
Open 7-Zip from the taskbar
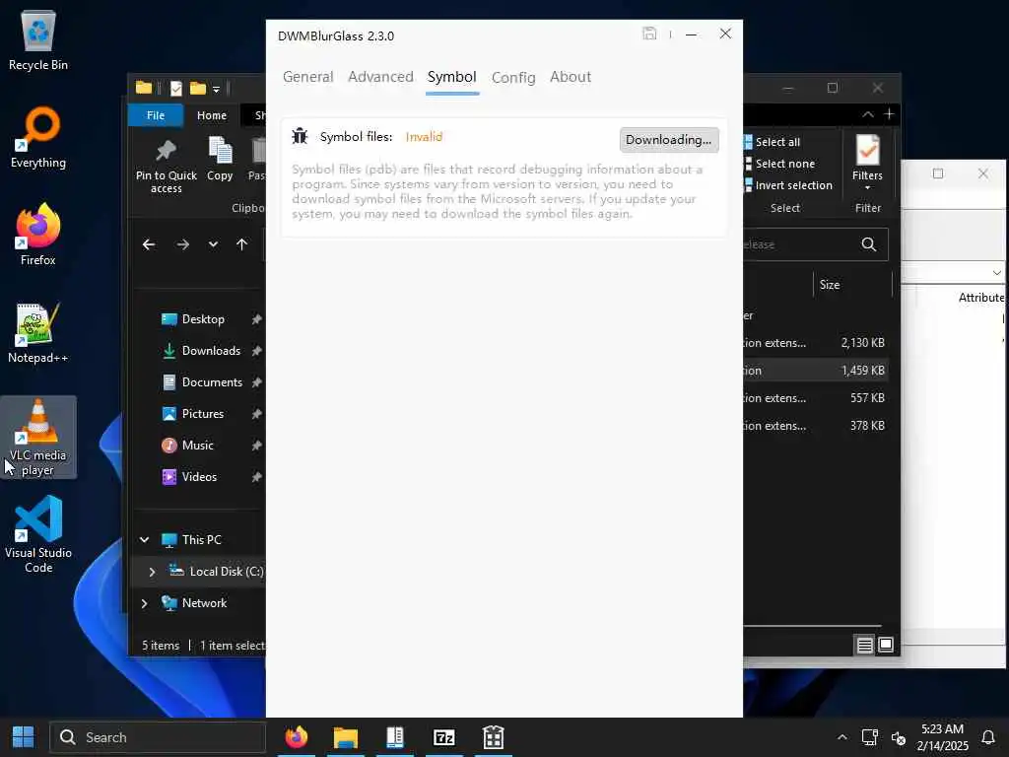444,737
